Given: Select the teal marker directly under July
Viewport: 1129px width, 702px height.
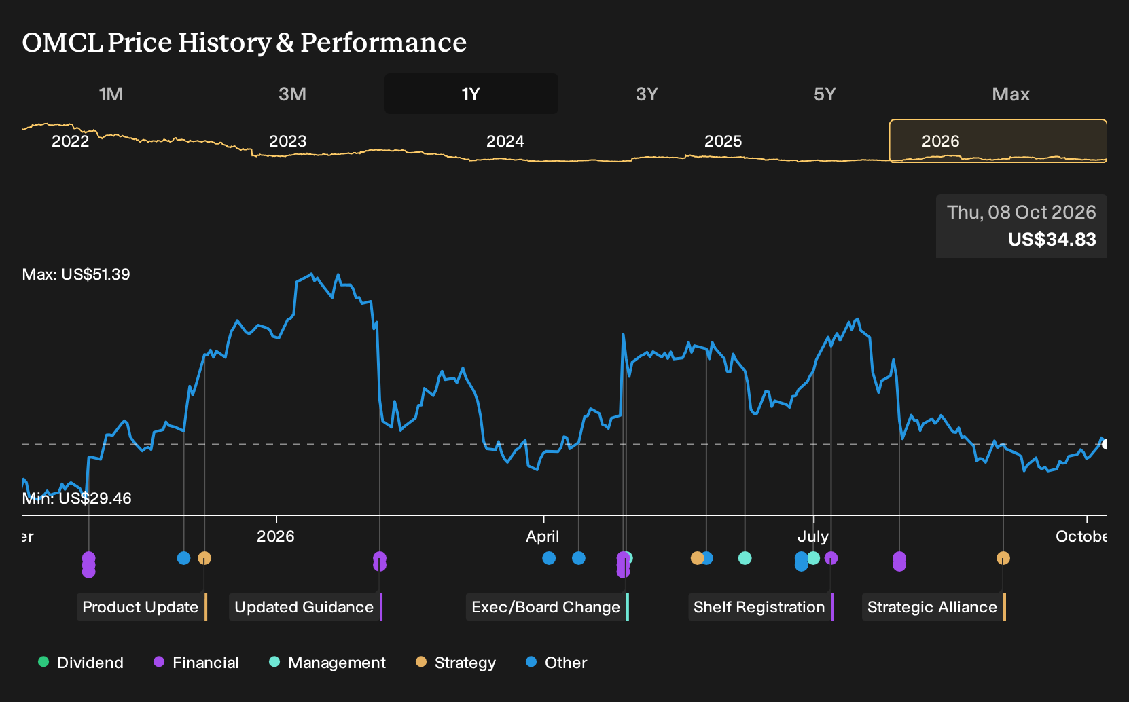Looking at the screenshot, I should pos(814,558).
